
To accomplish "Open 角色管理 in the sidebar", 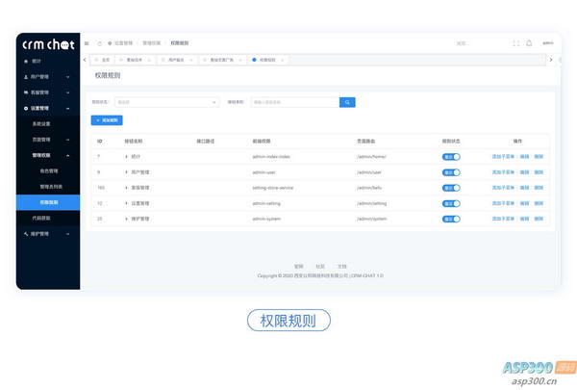I will 49,171.
